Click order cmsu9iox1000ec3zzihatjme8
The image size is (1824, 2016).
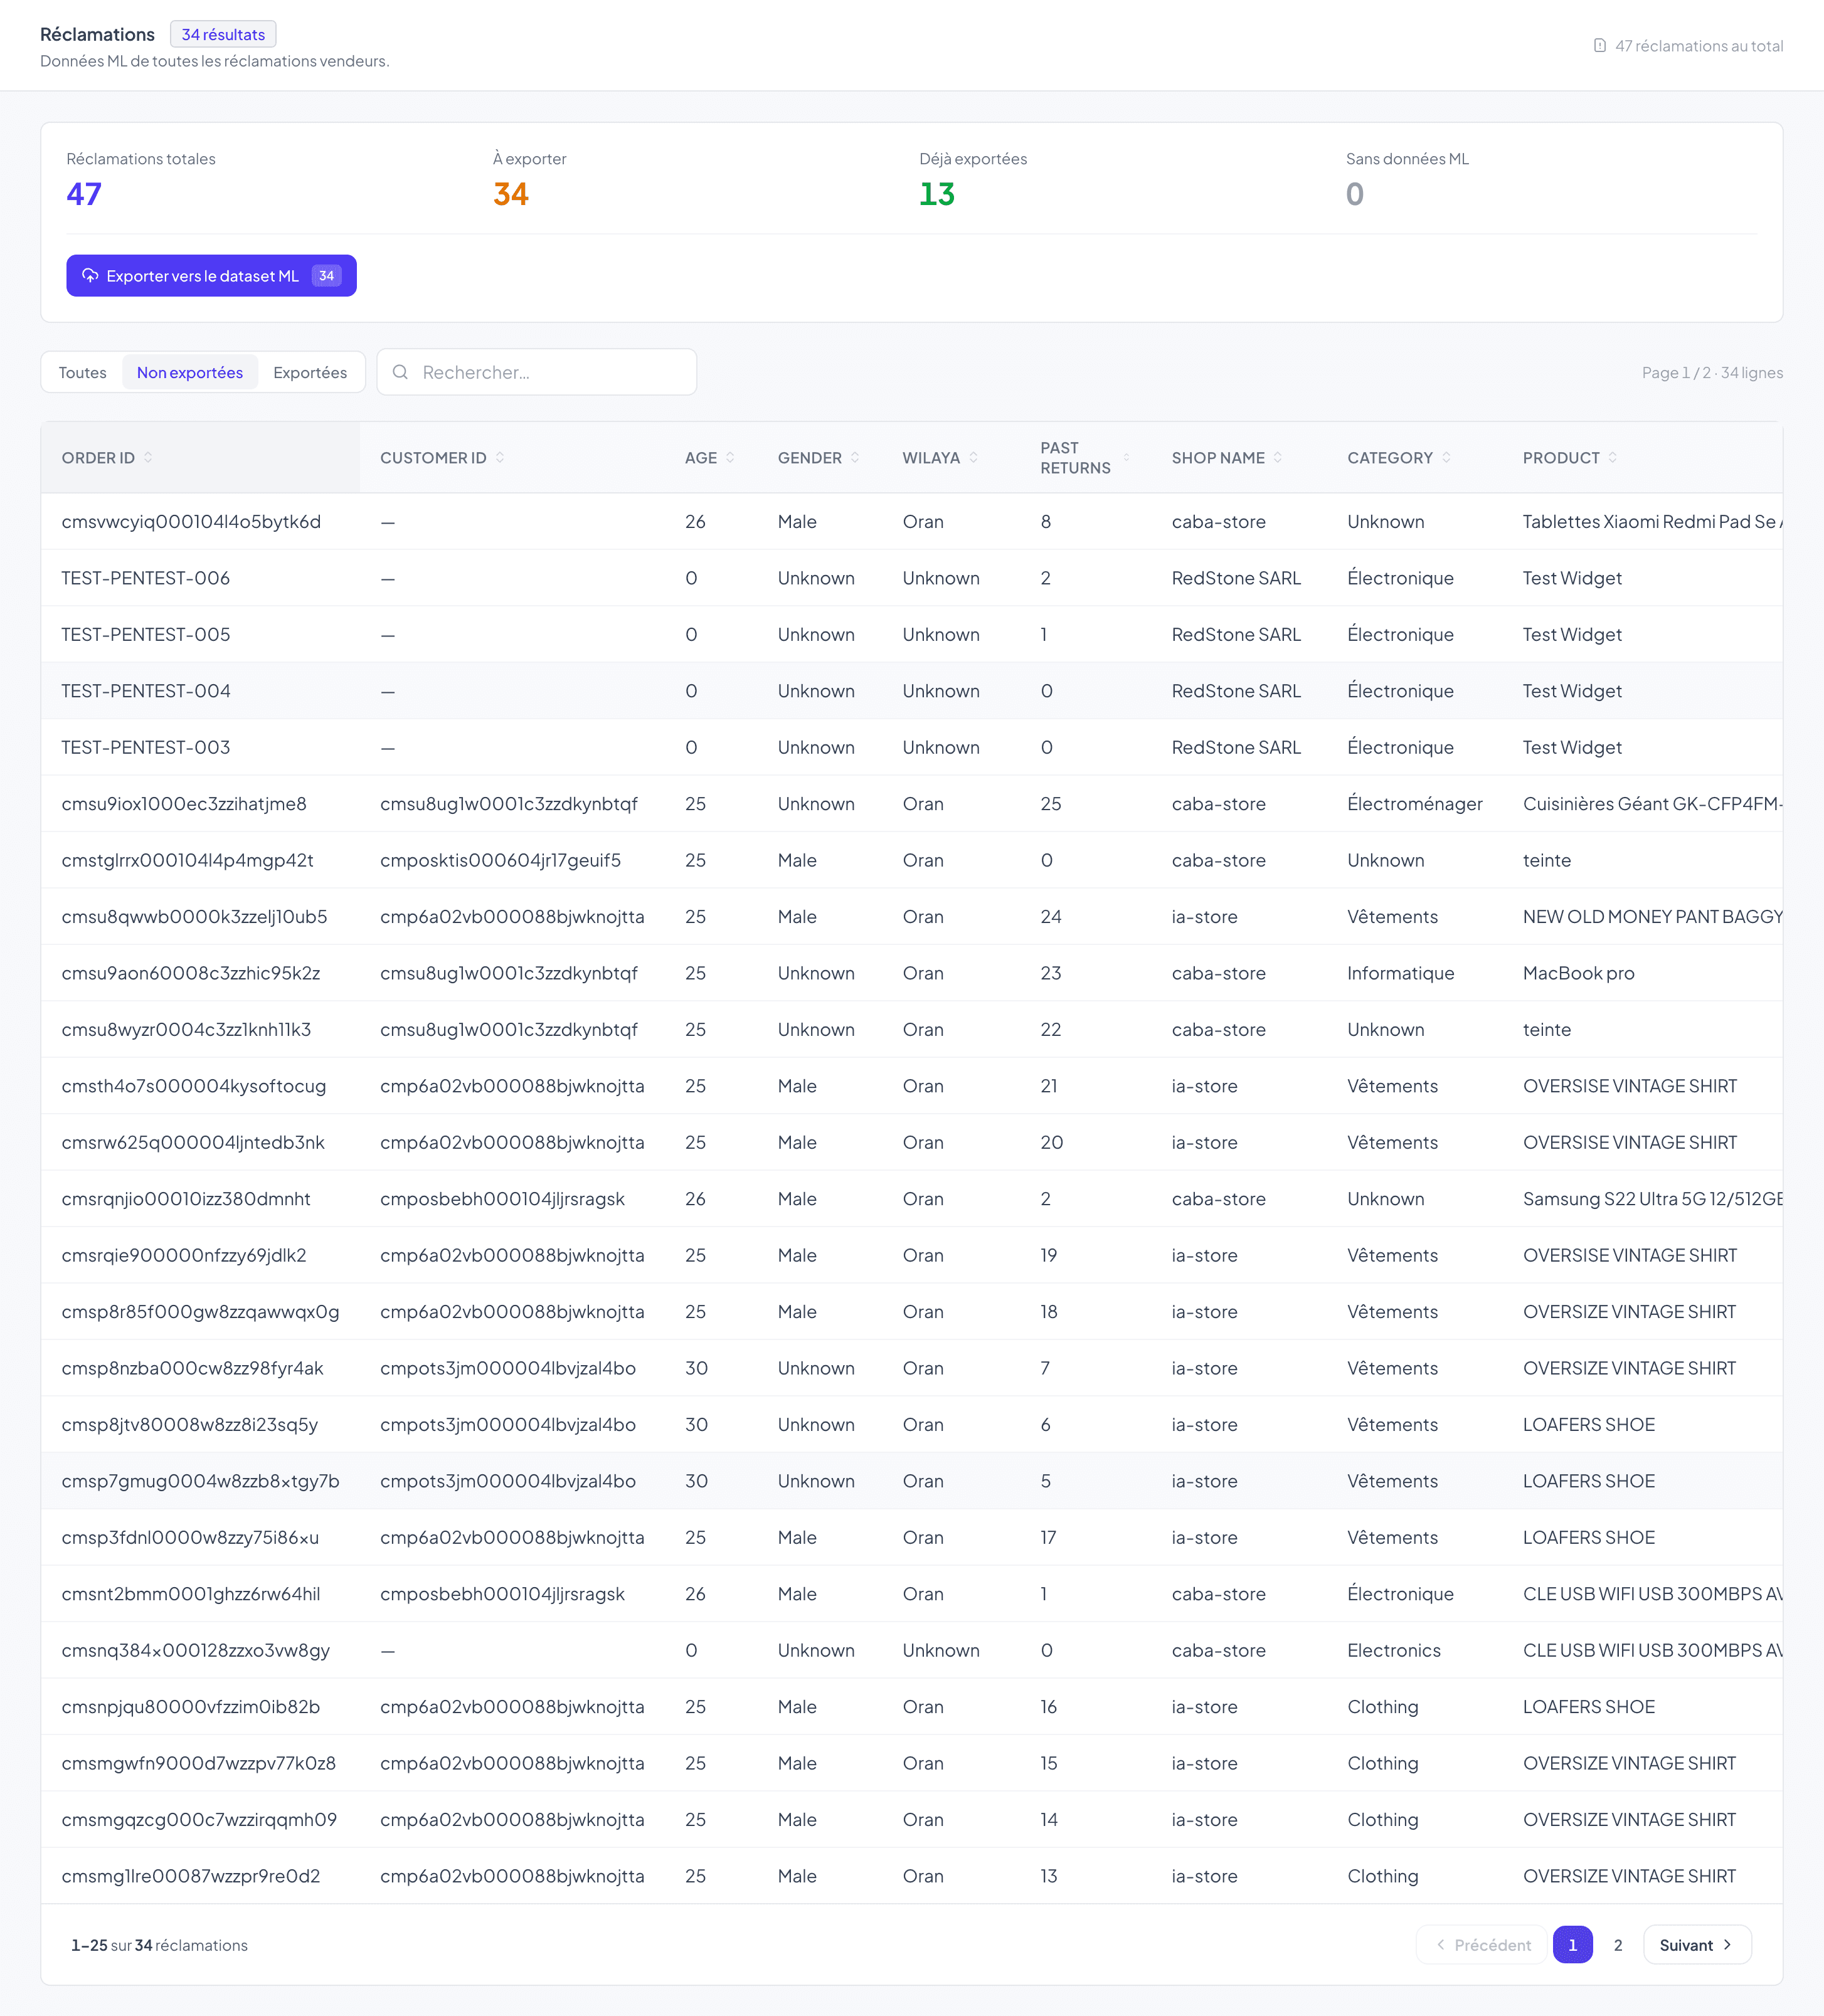(184, 803)
